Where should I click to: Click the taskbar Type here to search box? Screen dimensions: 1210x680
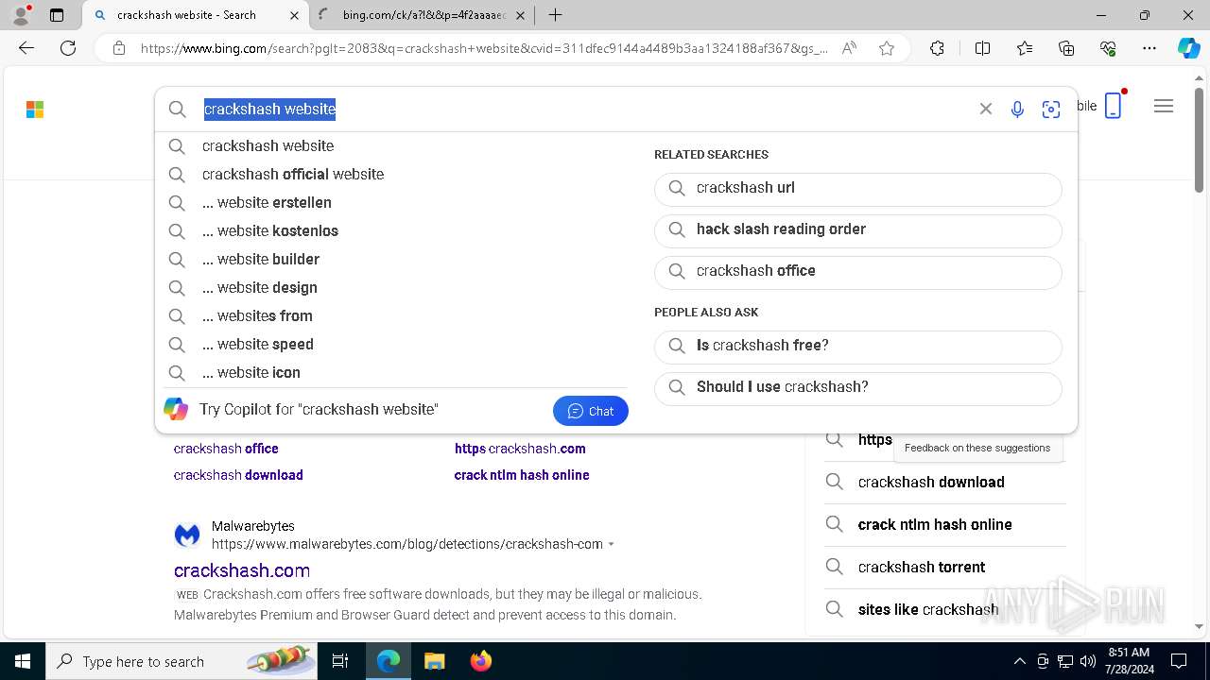[183, 661]
